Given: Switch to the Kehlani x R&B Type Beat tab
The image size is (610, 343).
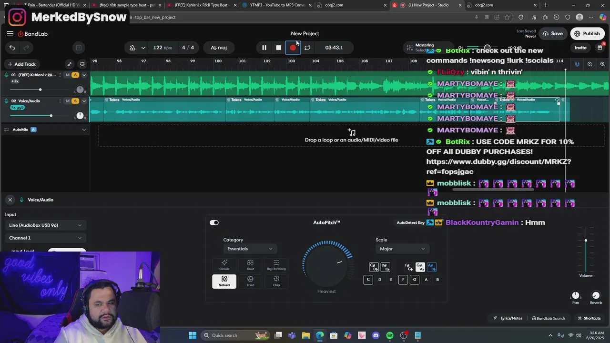Looking at the screenshot, I should 201,5.
